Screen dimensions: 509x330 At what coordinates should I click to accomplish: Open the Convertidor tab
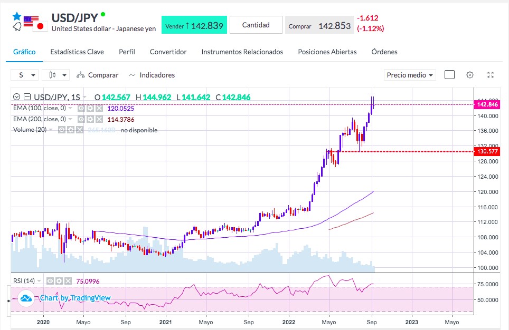(168, 52)
